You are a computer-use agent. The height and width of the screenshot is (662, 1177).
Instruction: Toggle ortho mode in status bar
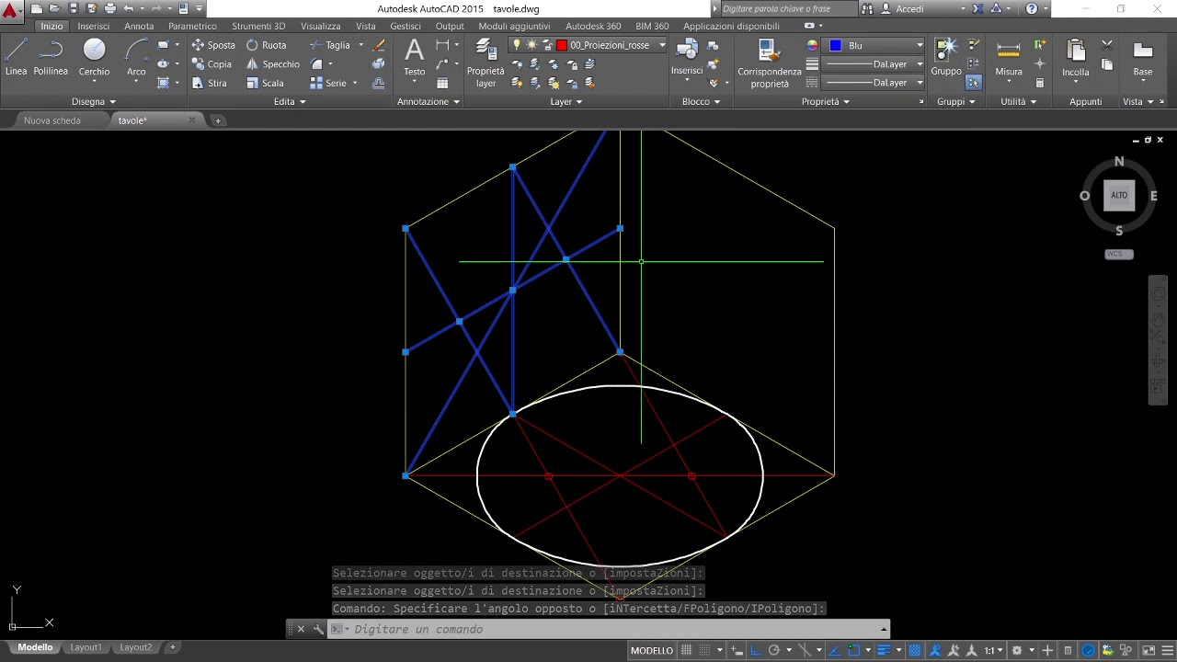[x=754, y=650]
